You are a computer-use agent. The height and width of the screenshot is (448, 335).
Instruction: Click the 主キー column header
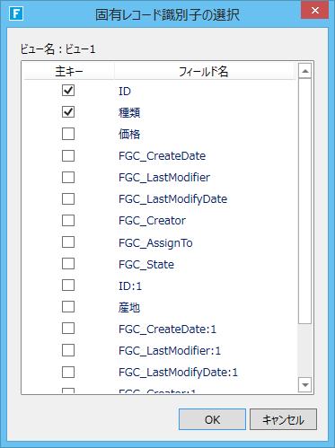(69, 71)
